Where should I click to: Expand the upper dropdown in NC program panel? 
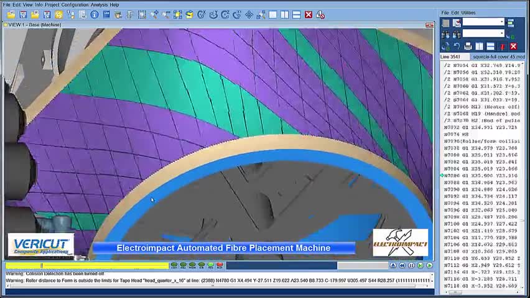pyautogui.click(x=501, y=22)
